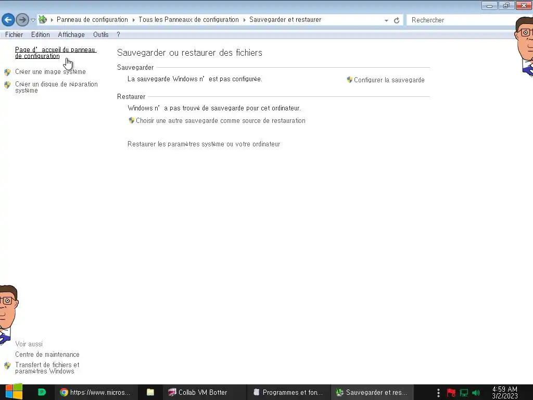Image resolution: width=533 pixels, height=400 pixels.
Task: Refresh the Sauvegarder et restaurer page
Action: point(396,20)
